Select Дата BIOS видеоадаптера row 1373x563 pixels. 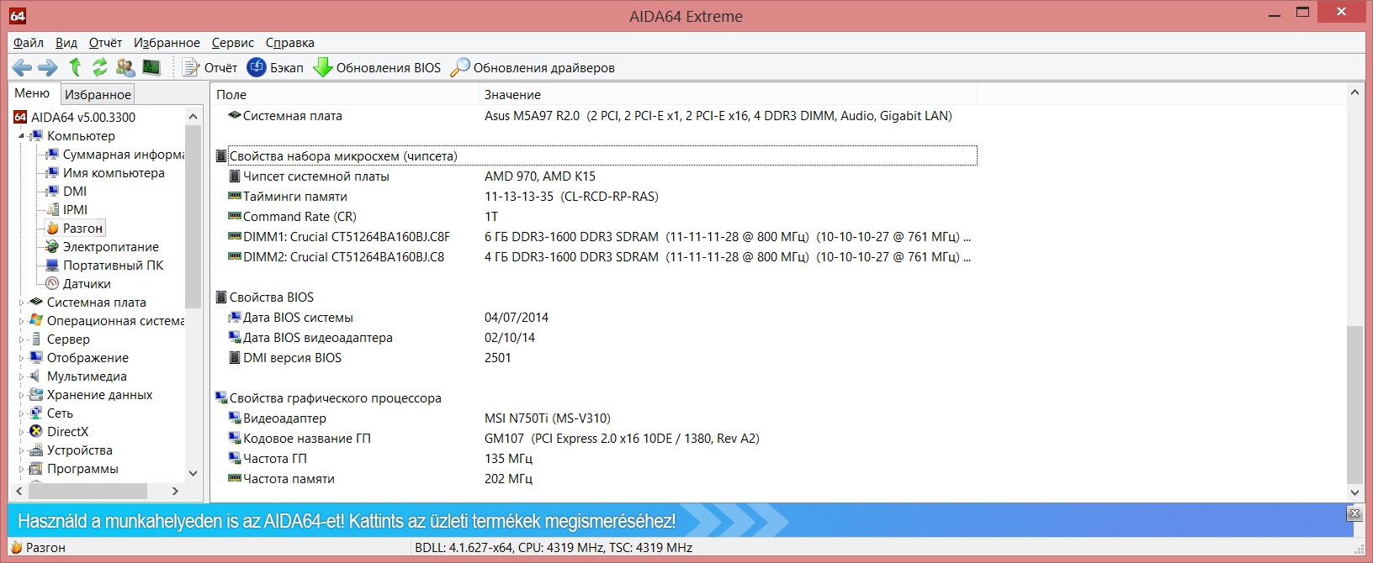click(x=596, y=338)
